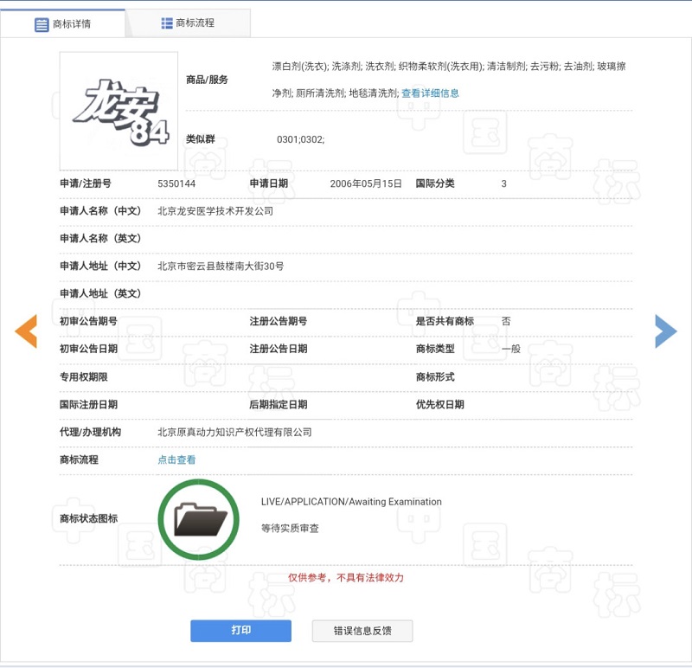Click the LIVE/APPLICATION/Awaiting Examination status text
Screen dimensions: 692x668
(351, 502)
